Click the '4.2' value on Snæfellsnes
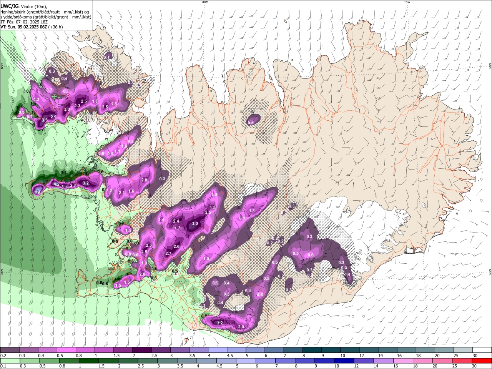Image resolution: width=492 pixels, height=369 pixels. pyautogui.click(x=57, y=184)
